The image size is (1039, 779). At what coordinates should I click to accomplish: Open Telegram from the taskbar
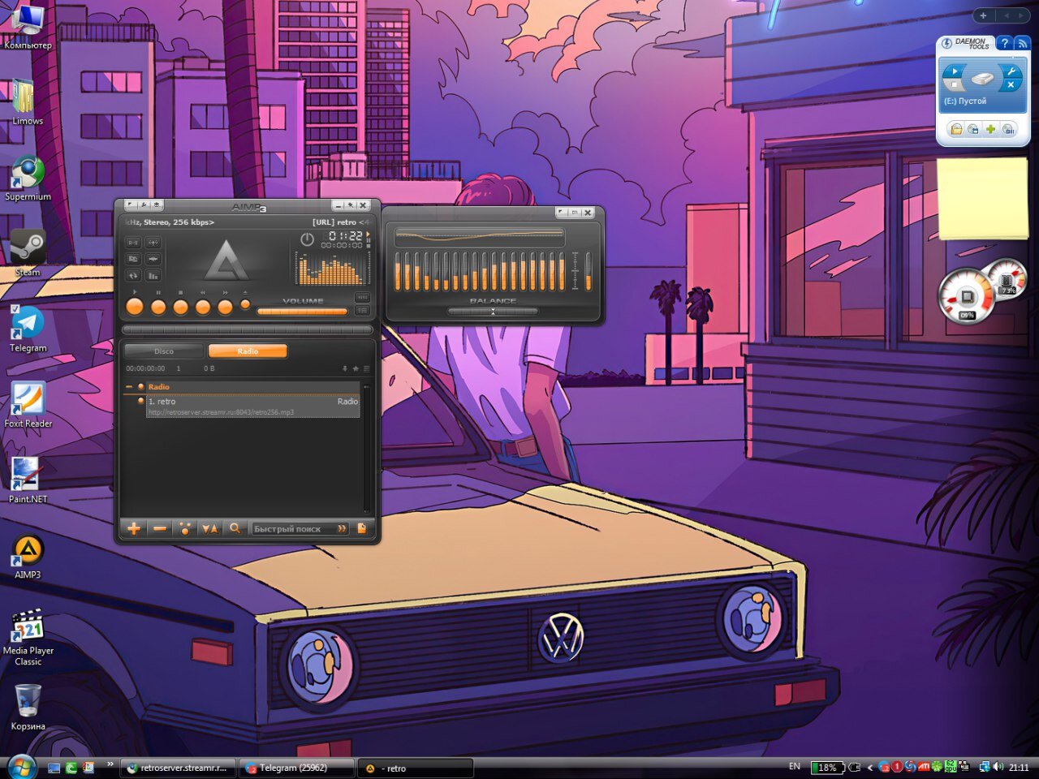click(x=297, y=768)
